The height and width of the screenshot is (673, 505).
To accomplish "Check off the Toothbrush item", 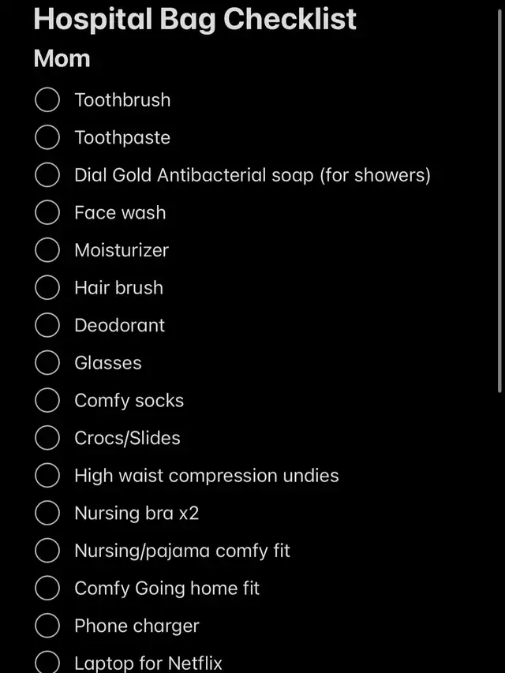I will (x=47, y=99).
